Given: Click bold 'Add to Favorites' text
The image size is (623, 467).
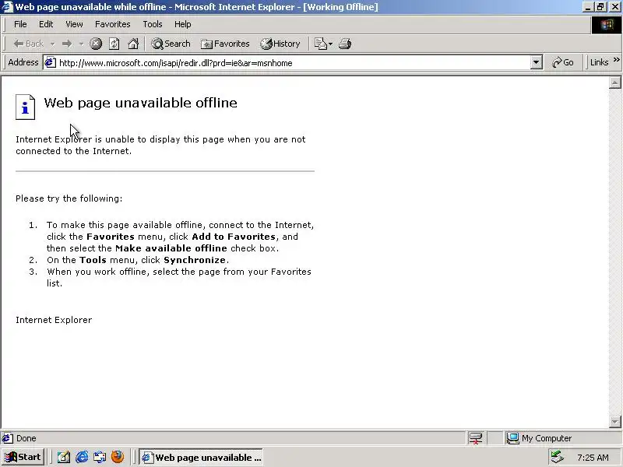Looking at the screenshot, I should [234, 237].
